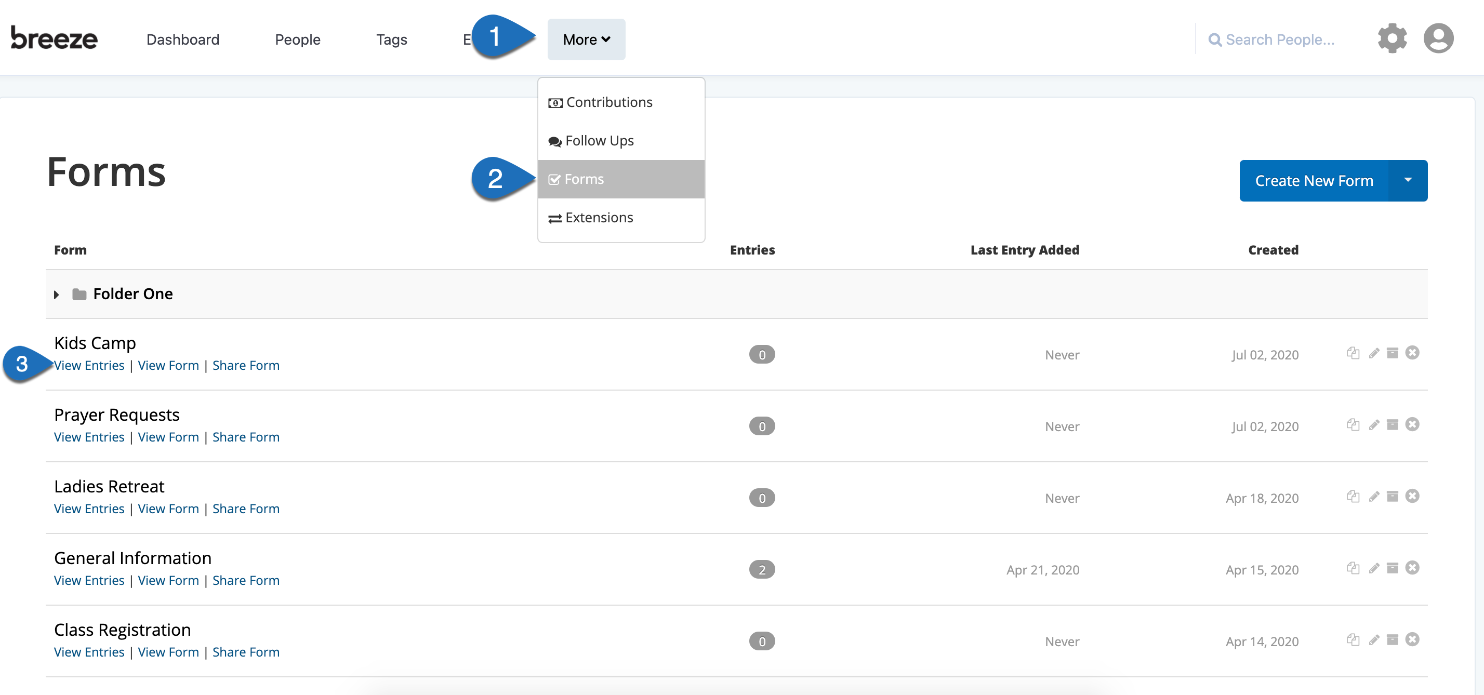1484x695 pixels.
Task: Click the breeze logo
Action: pos(54,38)
